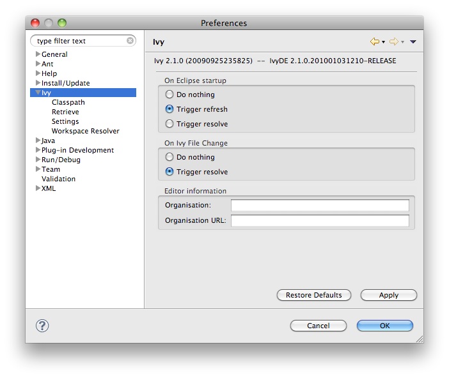This screenshot has width=449, height=378.
Task: Select 'Trigger resolve' under On Eclipse startup
Action: coord(169,124)
